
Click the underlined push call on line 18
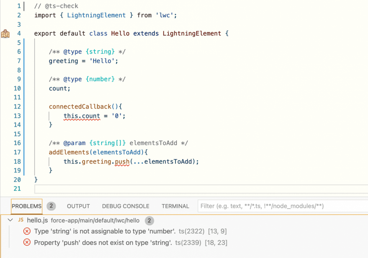(122, 162)
